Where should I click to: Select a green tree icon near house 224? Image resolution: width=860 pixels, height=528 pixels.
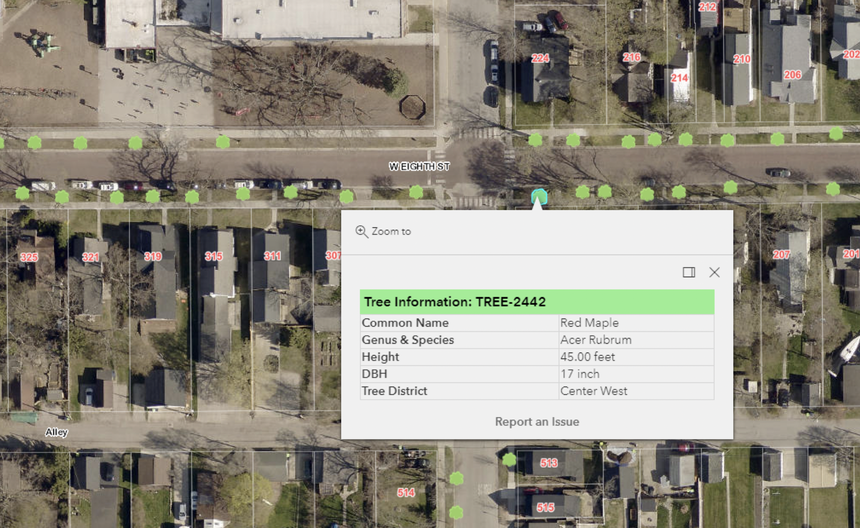535,140
